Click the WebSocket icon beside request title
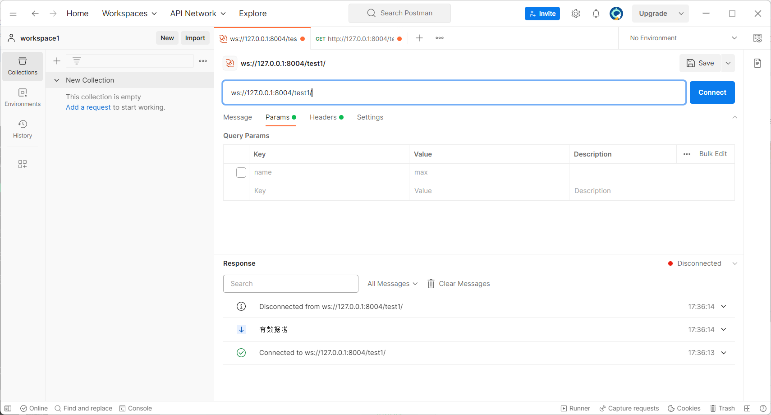771x415 pixels. [x=230, y=63]
